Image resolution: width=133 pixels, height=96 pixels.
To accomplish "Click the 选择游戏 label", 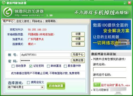I will click(x=15, y=83).
